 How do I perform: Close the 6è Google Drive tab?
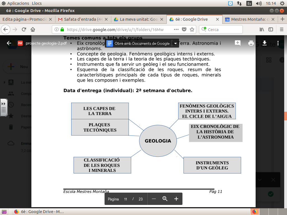tap(217, 19)
